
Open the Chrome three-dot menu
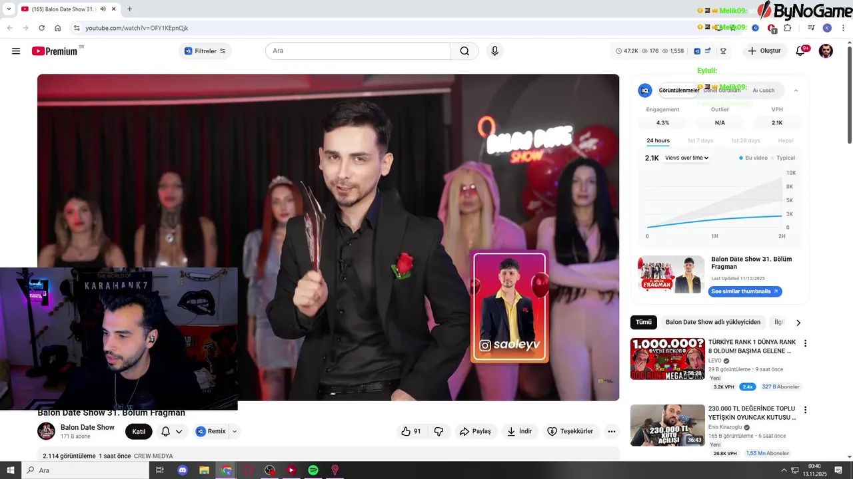(x=844, y=28)
